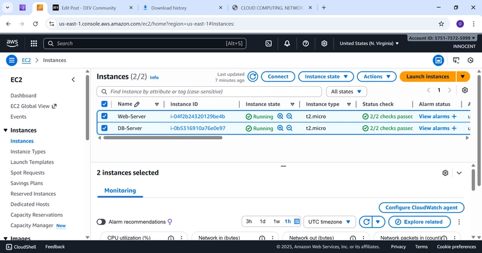View site information icon in address bar
The width and height of the screenshot is (482, 253).
point(52,23)
